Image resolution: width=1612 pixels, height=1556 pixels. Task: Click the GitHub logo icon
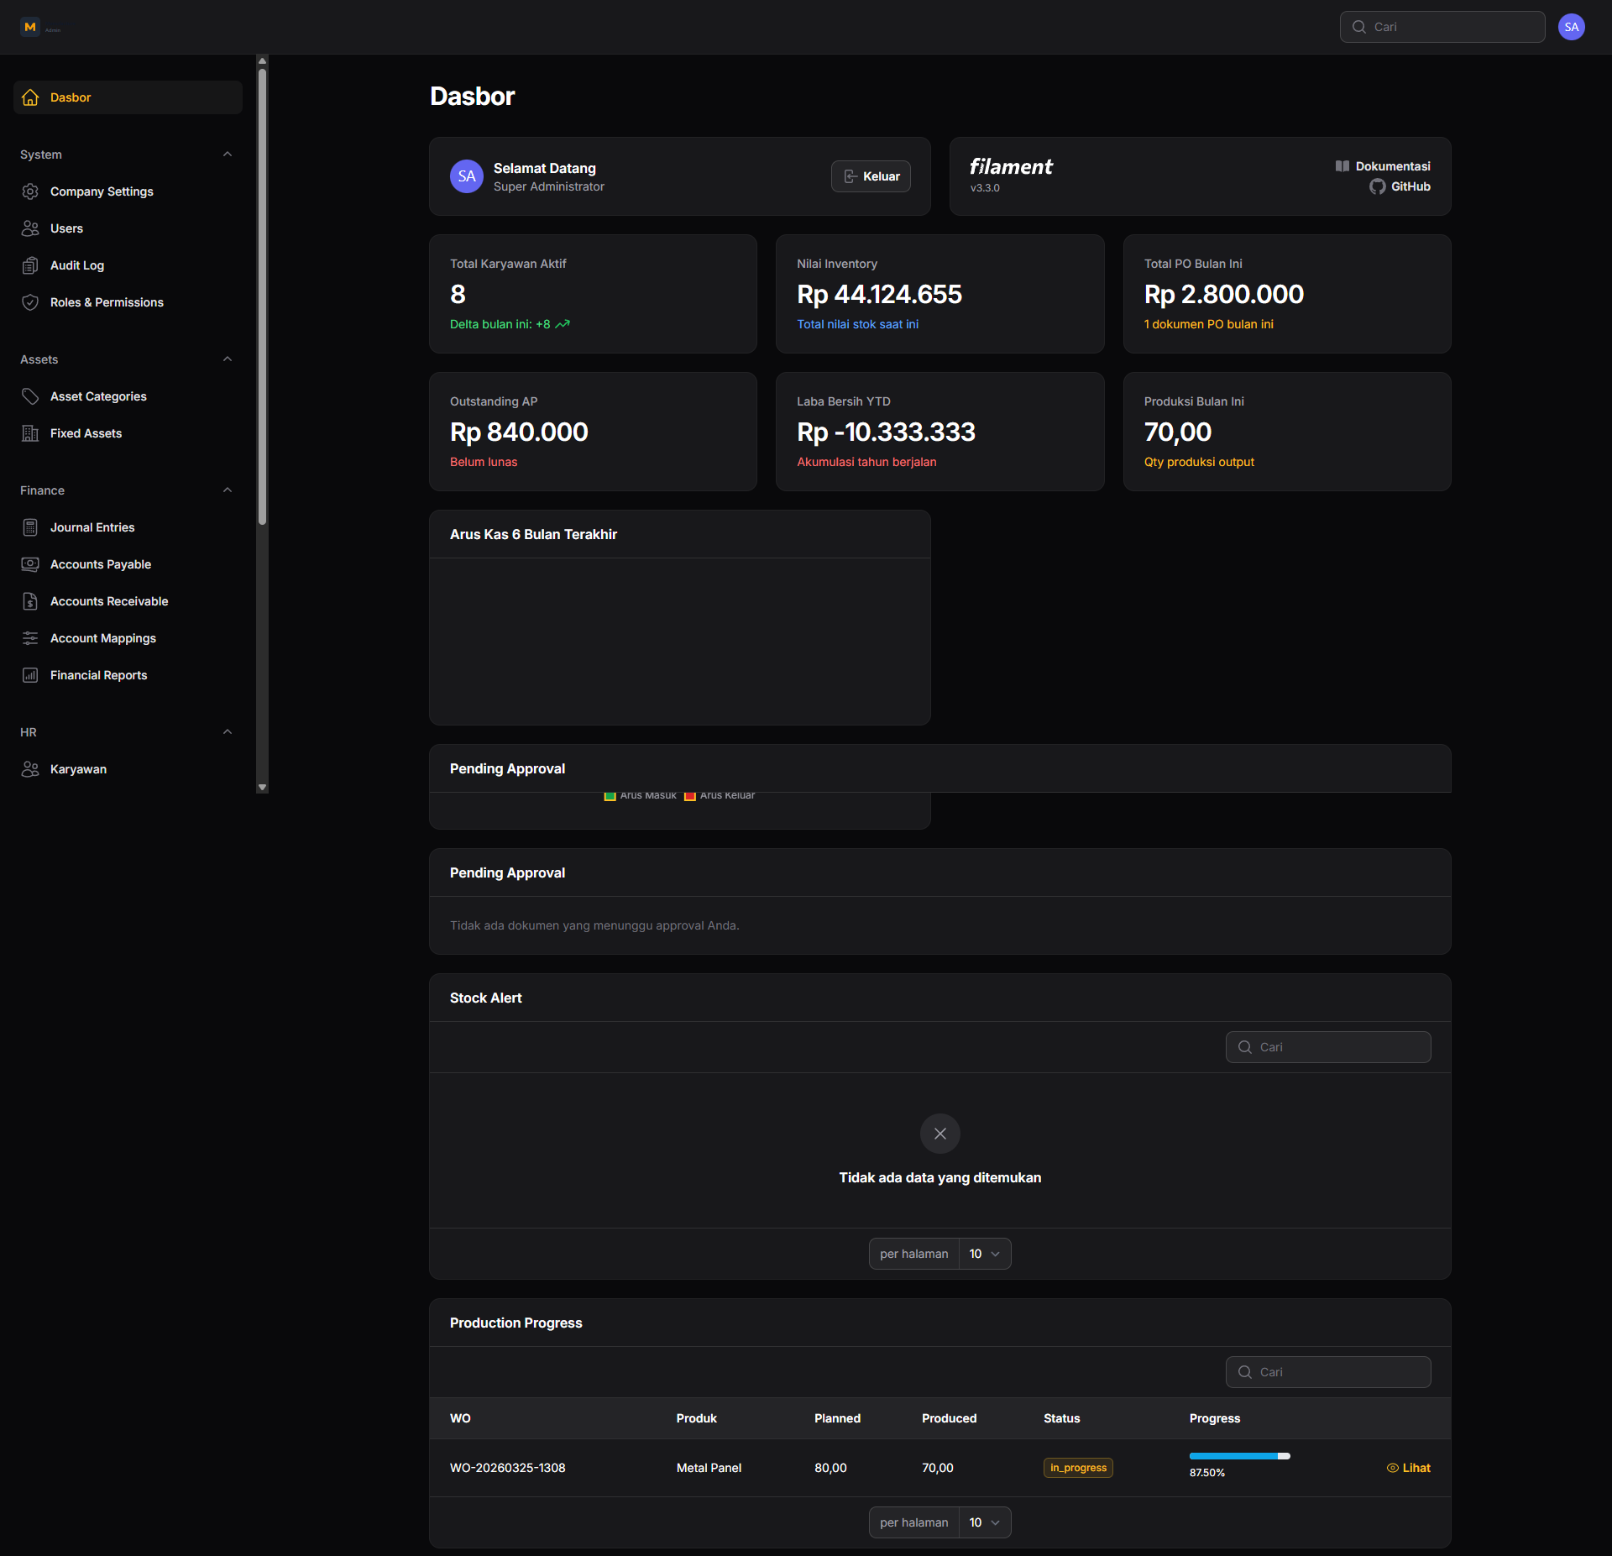(x=1378, y=186)
